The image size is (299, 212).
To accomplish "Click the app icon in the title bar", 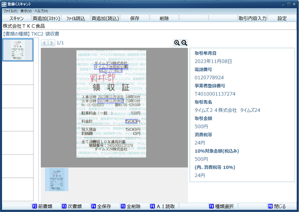I will [4, 4].
